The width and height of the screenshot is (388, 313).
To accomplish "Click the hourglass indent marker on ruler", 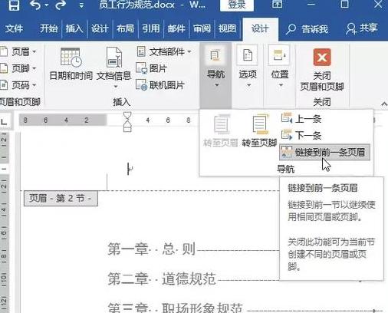I will pyautogui.click(x=127, y=121).
